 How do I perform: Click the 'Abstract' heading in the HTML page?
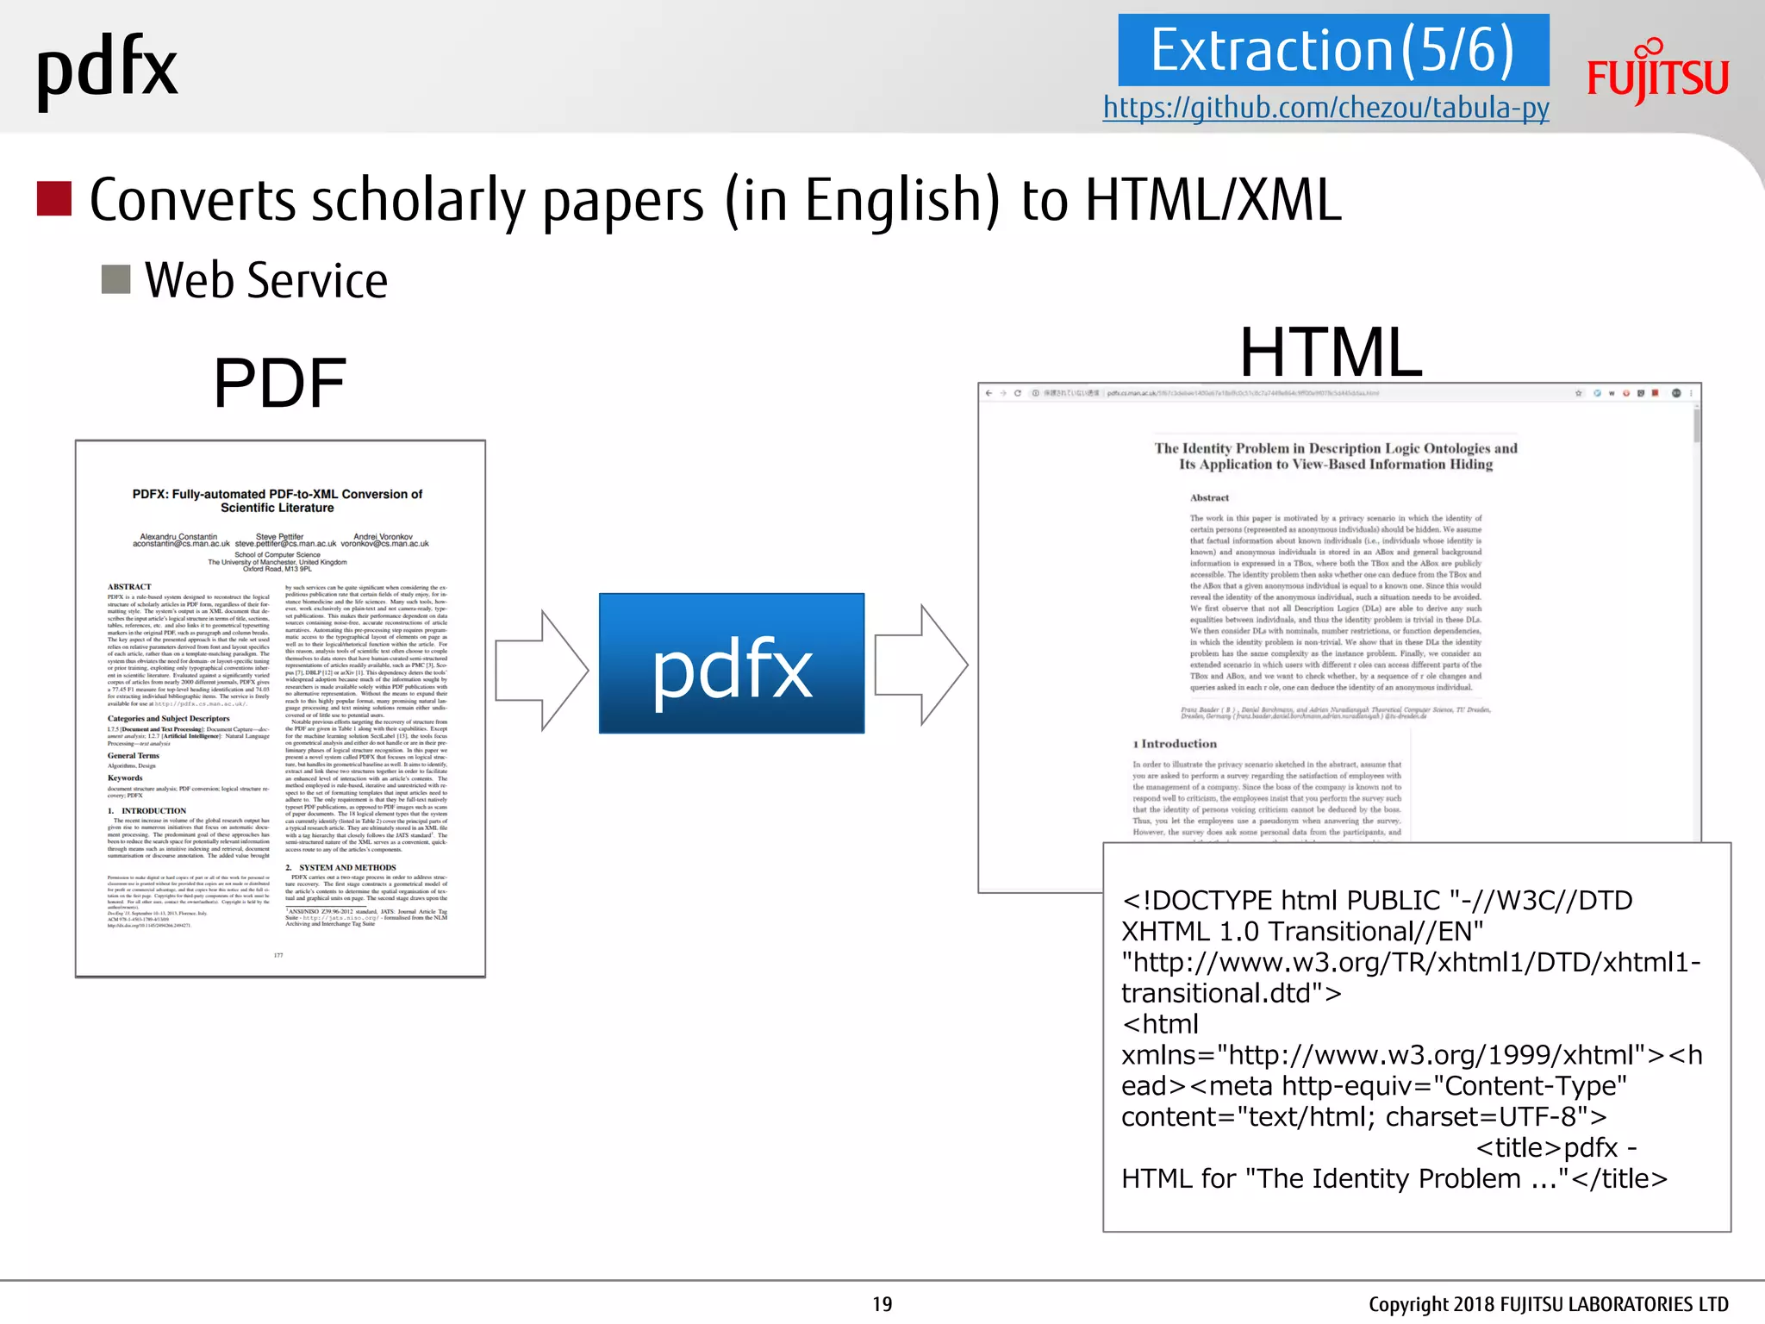1209,497
